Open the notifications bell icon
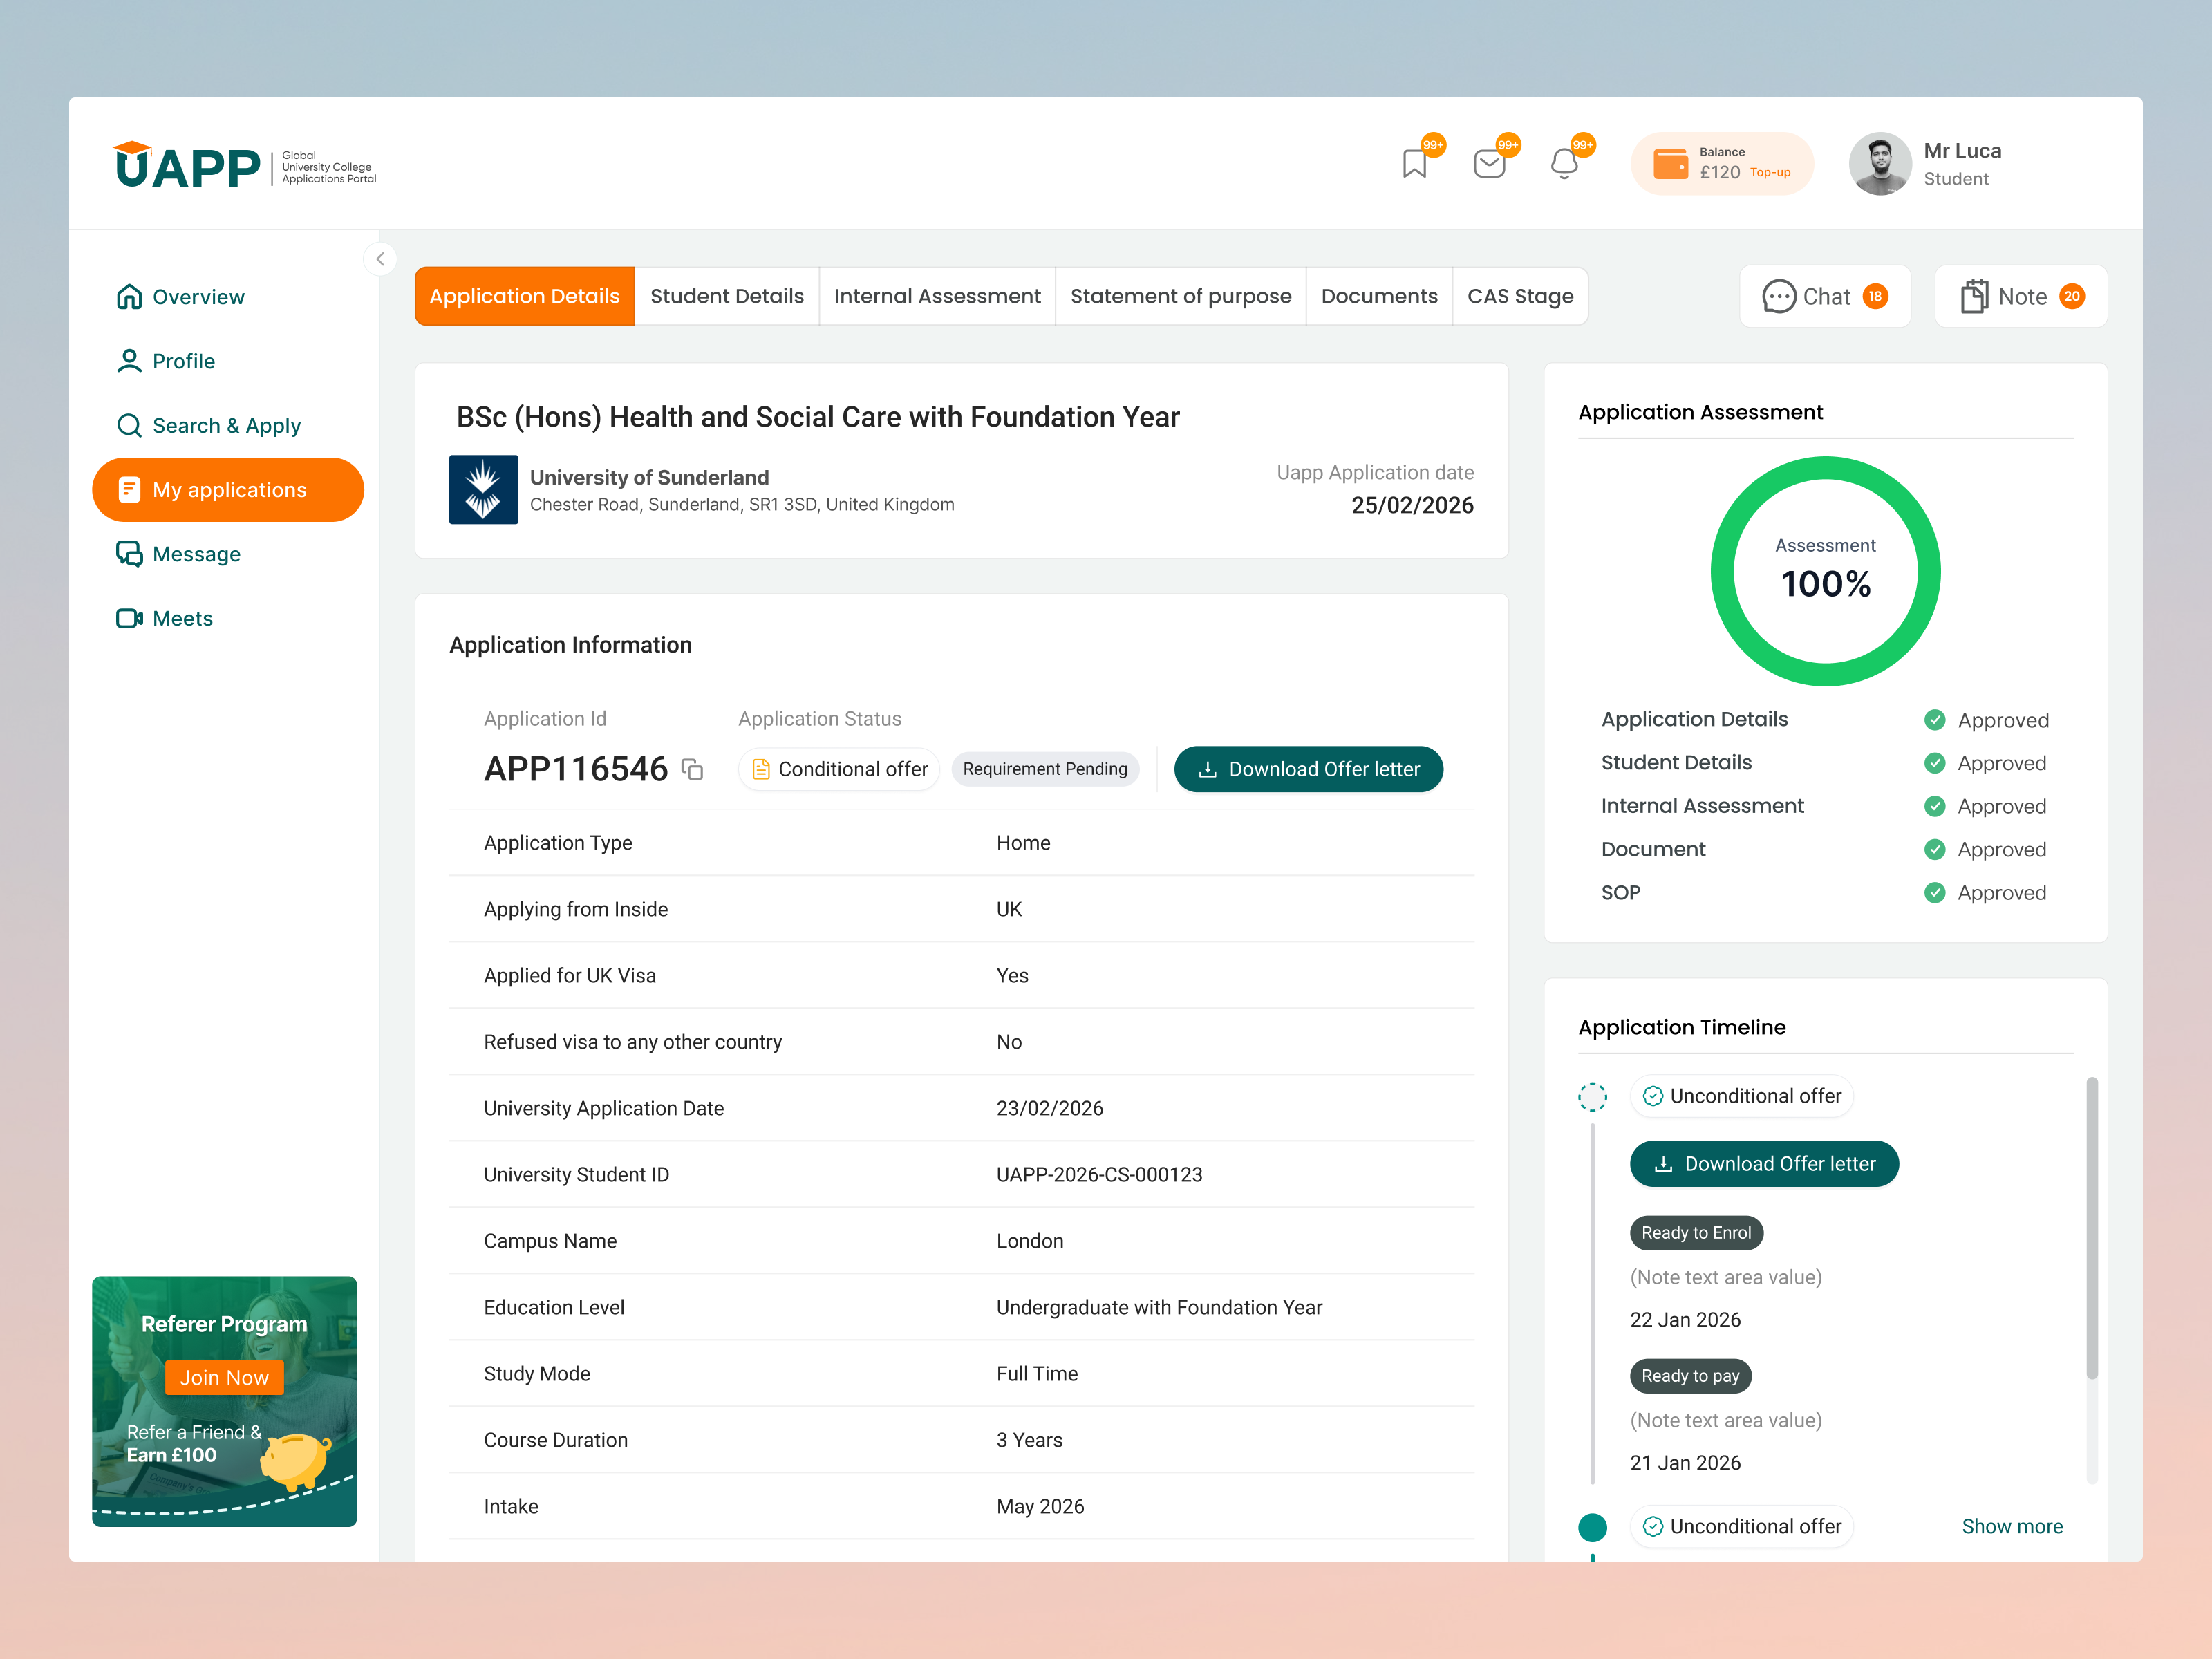The height and width of the screenshot is (1659, 2212). tap(1564, 163)
